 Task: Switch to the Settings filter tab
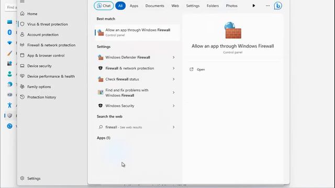pyautogui.click(x=193, y=6)
